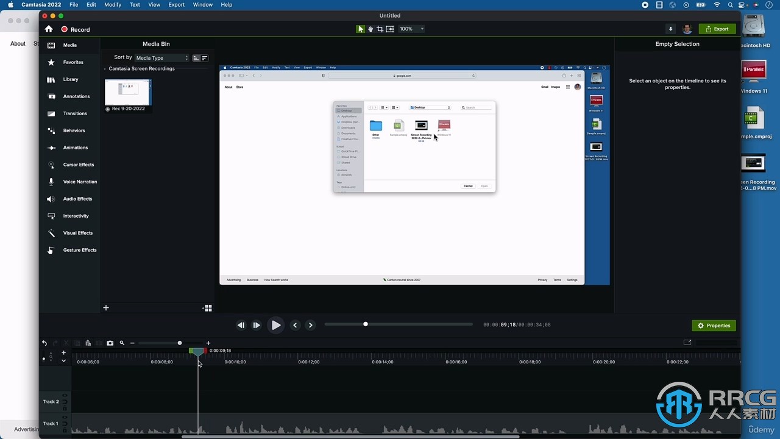This screenshot has height=439, width=780.
Task: Add a new track with plus icon
Action: click(63, 352)
